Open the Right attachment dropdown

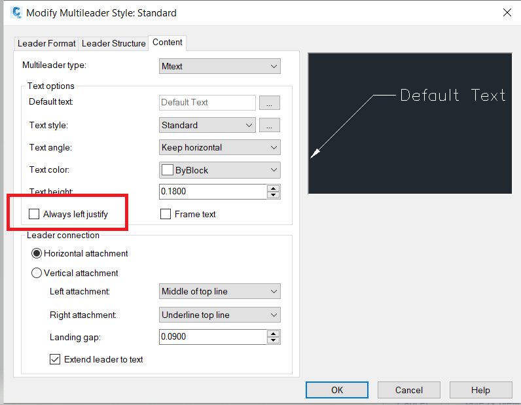point(220,315)
